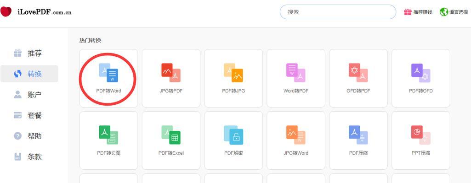Click the person icon beside 账户
This screenshot has height=183, width=471.
pos(18,95)
